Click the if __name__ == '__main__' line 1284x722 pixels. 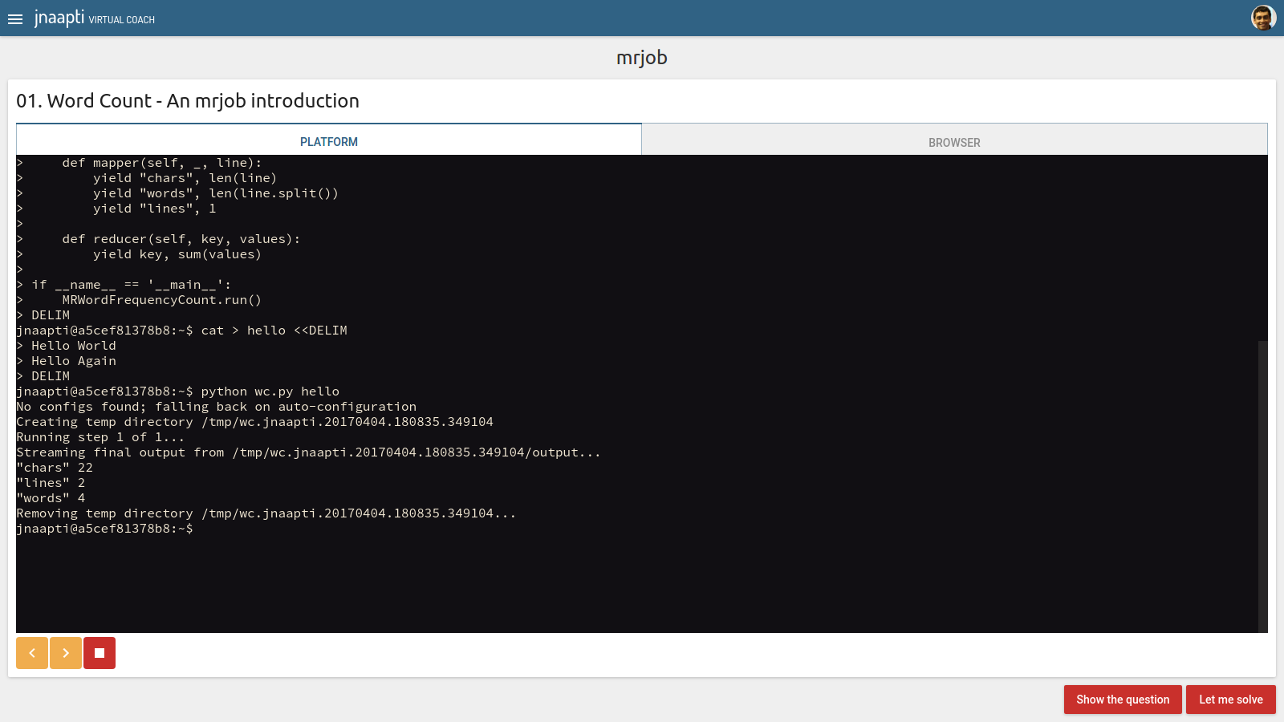[x=132, y=285]
